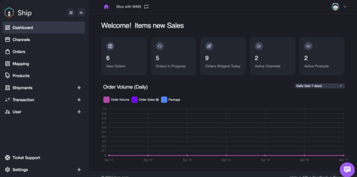Open the chat bubble widget
Image resolution: width=357 pixels, height=177 pixels.
347,170
